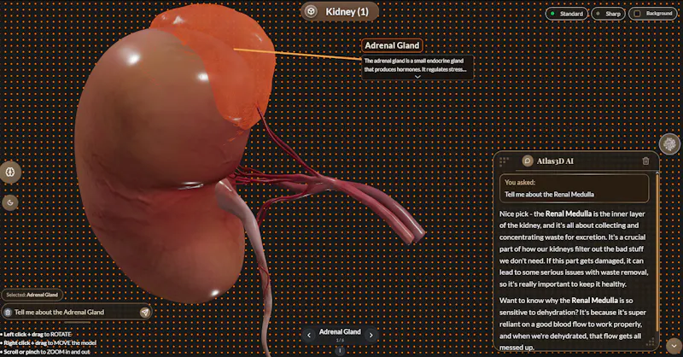
Task: Send the Adrenal Gland question with paper-plane icon
Action: pyautogui.click(x=144, y=312)
